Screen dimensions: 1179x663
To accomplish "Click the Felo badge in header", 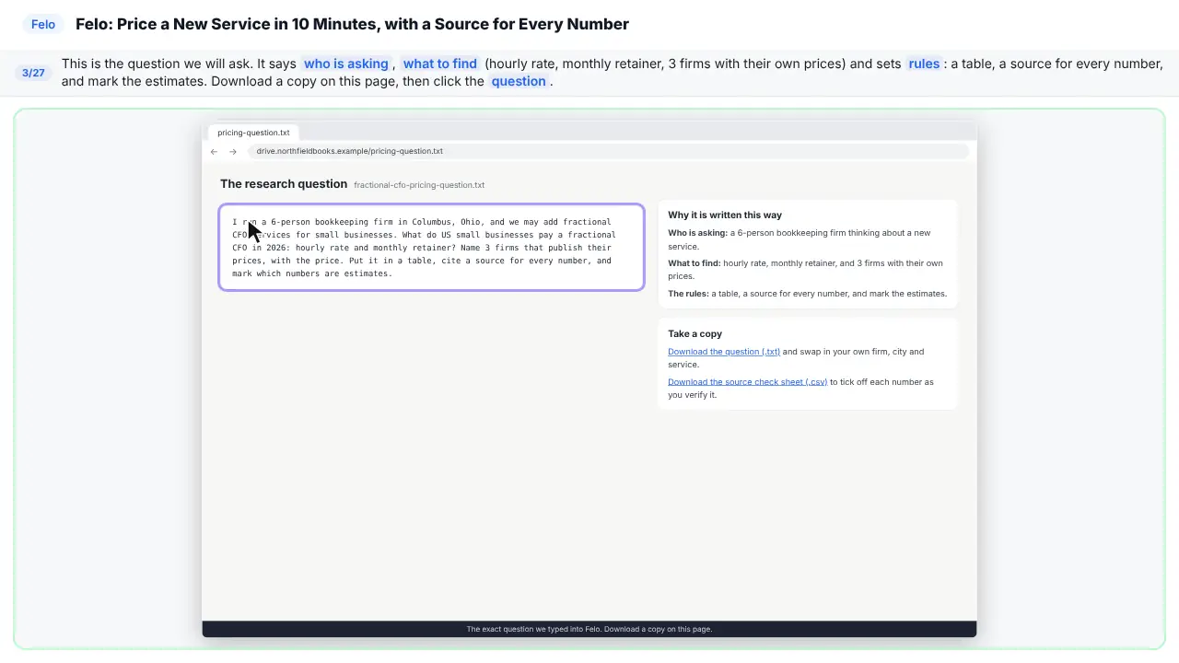I will tap(43, 24).
